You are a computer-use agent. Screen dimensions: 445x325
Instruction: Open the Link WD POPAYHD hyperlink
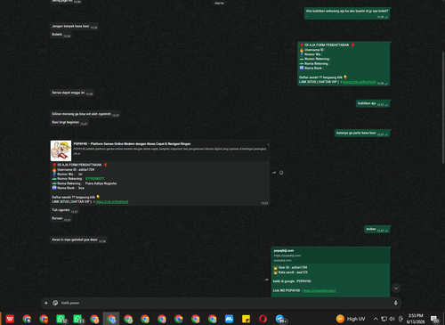tap(320, 290)
